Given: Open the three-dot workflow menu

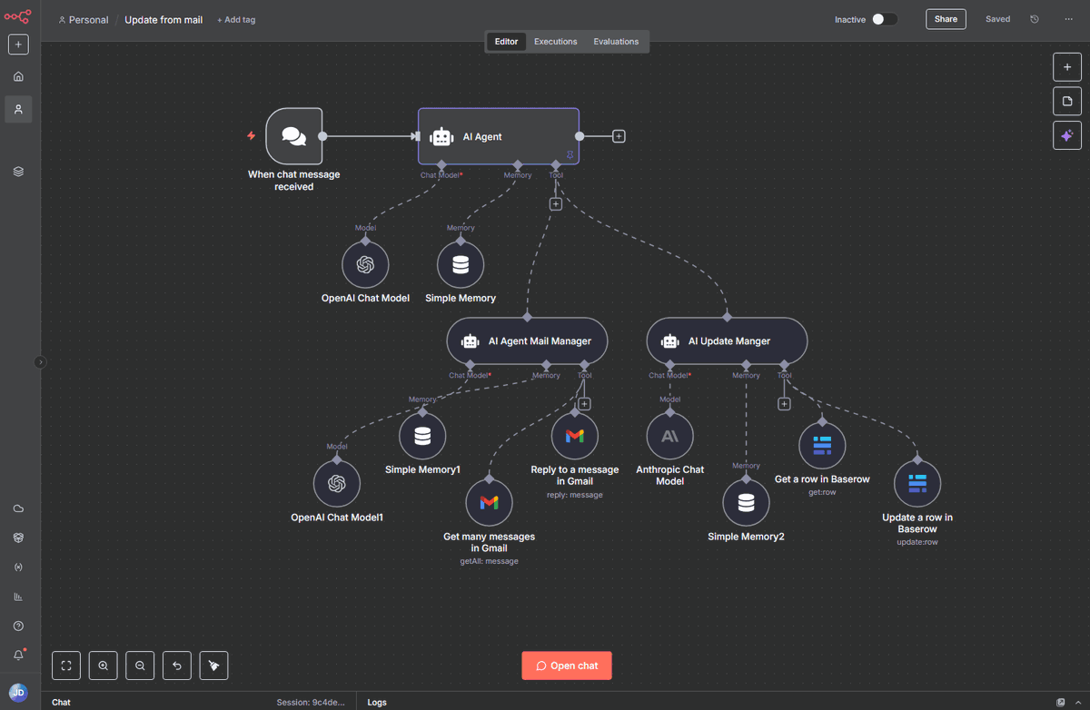Looking at the screenshot, I should [x=1068, y=19].
